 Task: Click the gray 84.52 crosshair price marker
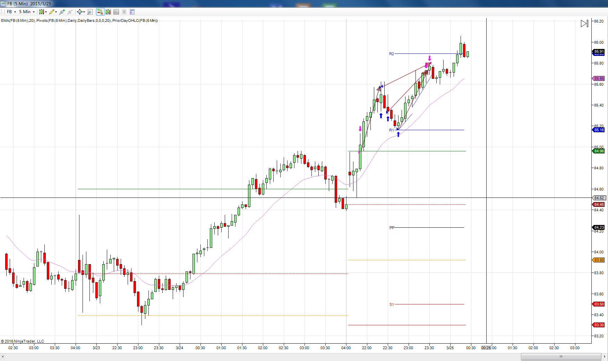(599, 198)
